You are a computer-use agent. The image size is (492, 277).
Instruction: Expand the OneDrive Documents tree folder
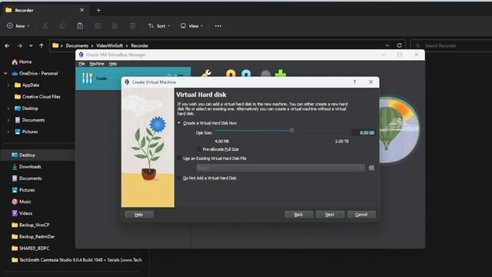point(8,120)
